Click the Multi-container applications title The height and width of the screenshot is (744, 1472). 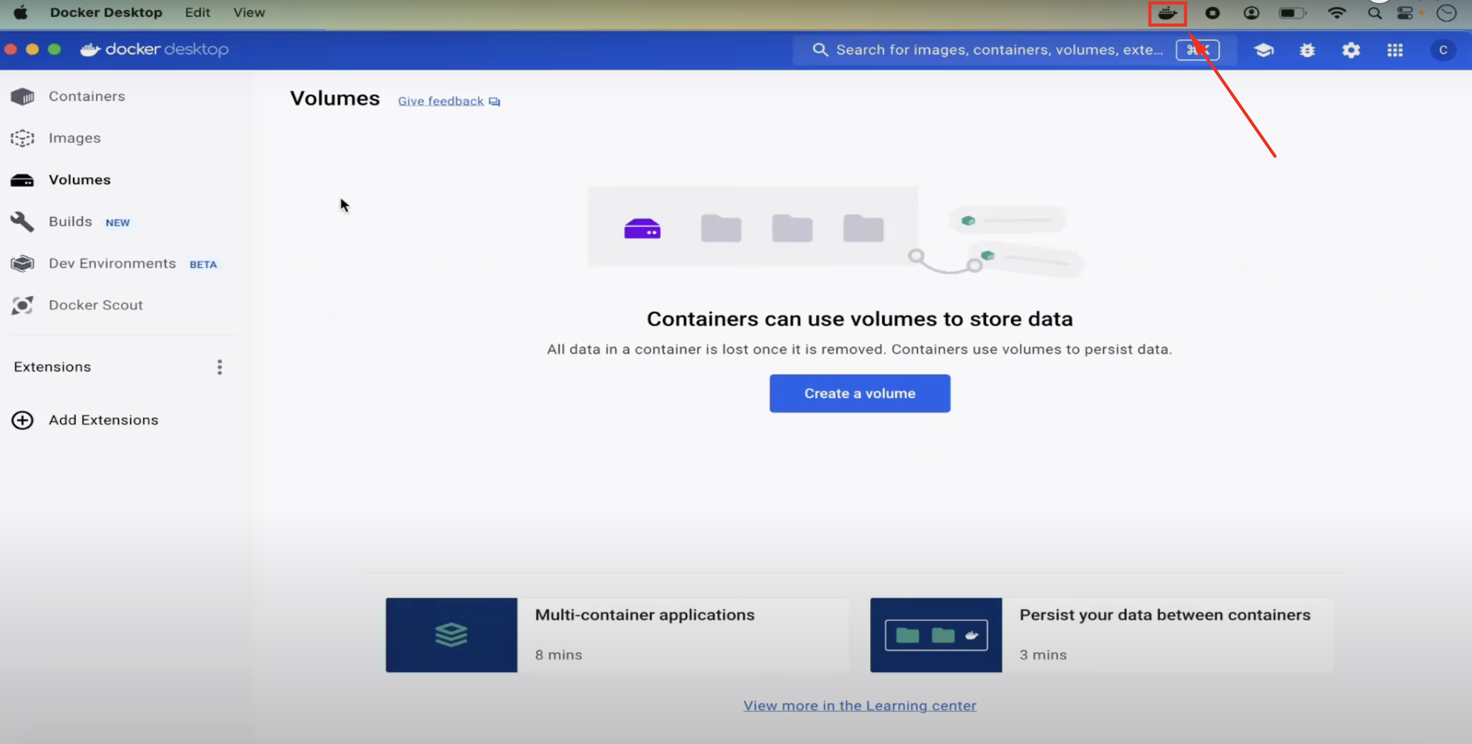[644, 615]
